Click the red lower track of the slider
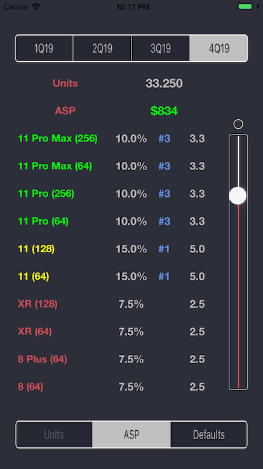This screenshot has width=263, height=469. (x=238, y=296)
